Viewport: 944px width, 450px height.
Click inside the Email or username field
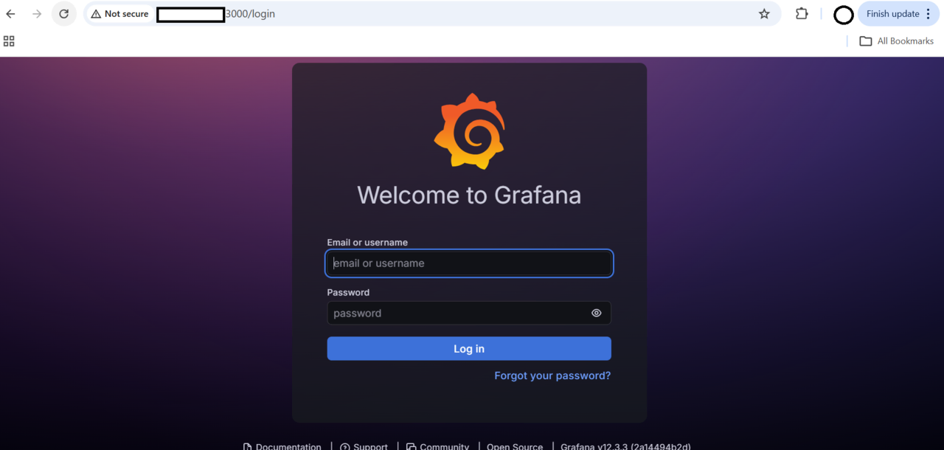[469, 263]
